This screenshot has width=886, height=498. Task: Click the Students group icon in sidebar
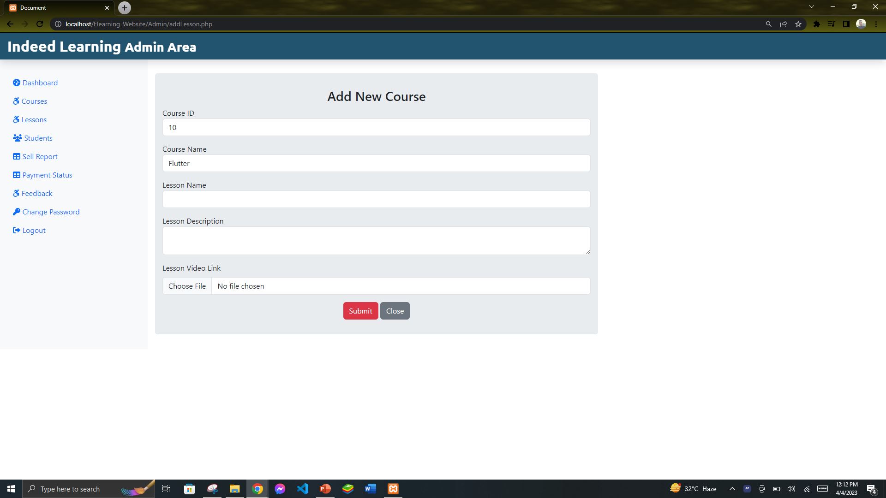(x=17, y=138)
